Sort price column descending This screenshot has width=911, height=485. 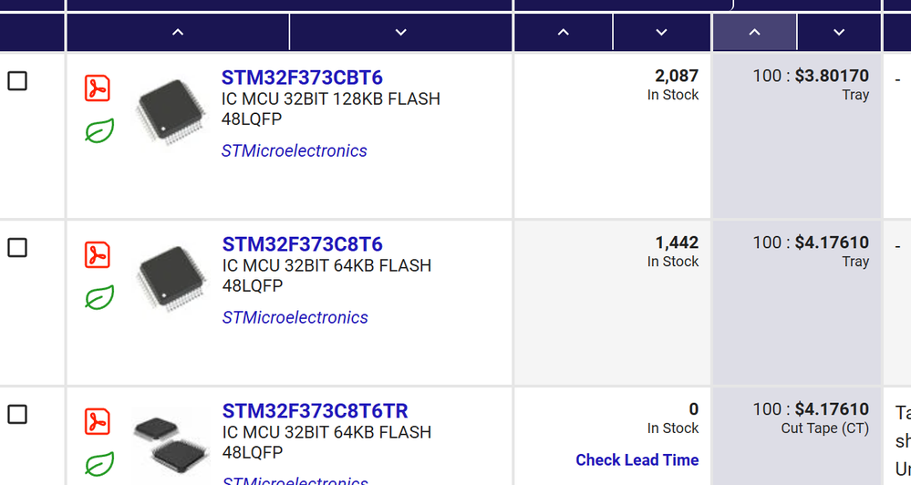click(x=839, y=32)
